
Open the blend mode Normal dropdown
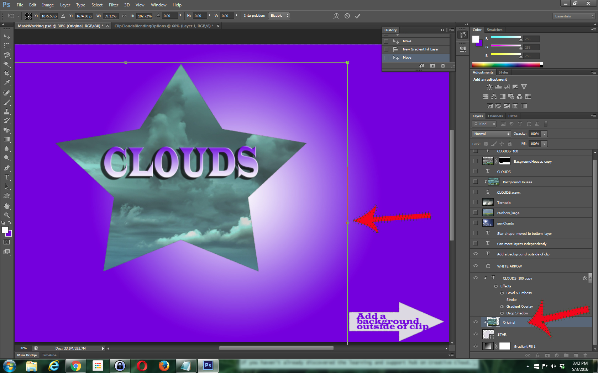[492, 134]
